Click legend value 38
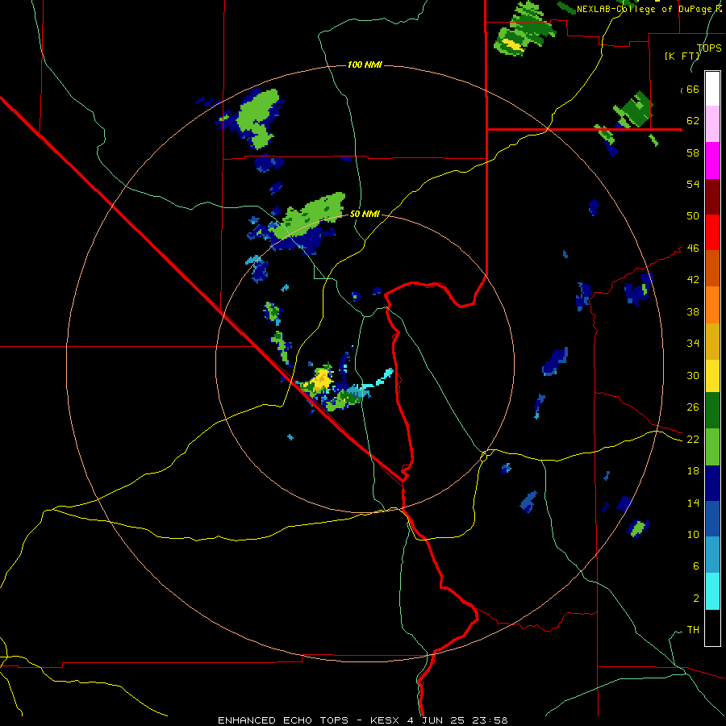 (693, 312)
